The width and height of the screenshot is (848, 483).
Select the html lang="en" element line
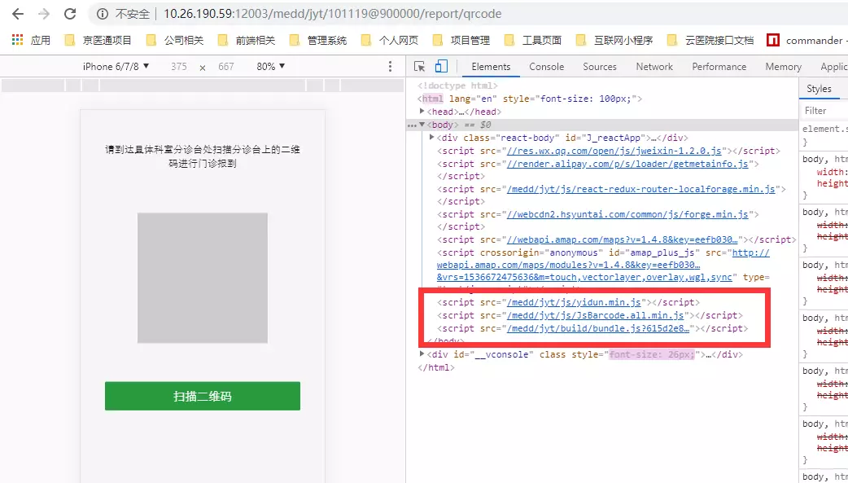pos(530,99)
